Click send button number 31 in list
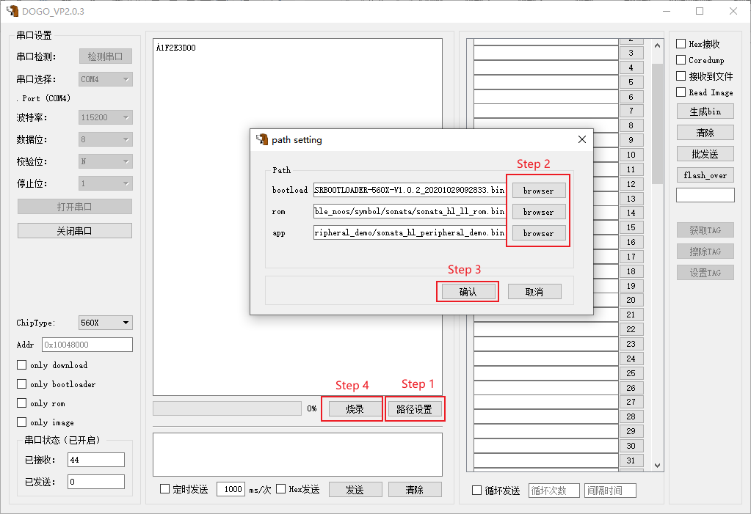The image size is (751, 514). (x=631, y=460)
